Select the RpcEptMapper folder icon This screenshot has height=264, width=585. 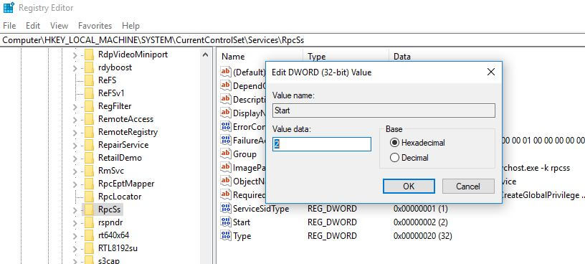point(89,184)
